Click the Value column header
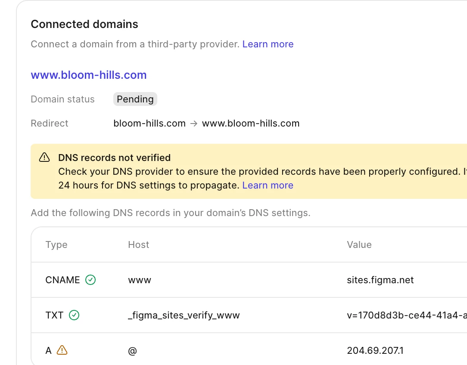 pyautogui.click(x=359, y=244)
